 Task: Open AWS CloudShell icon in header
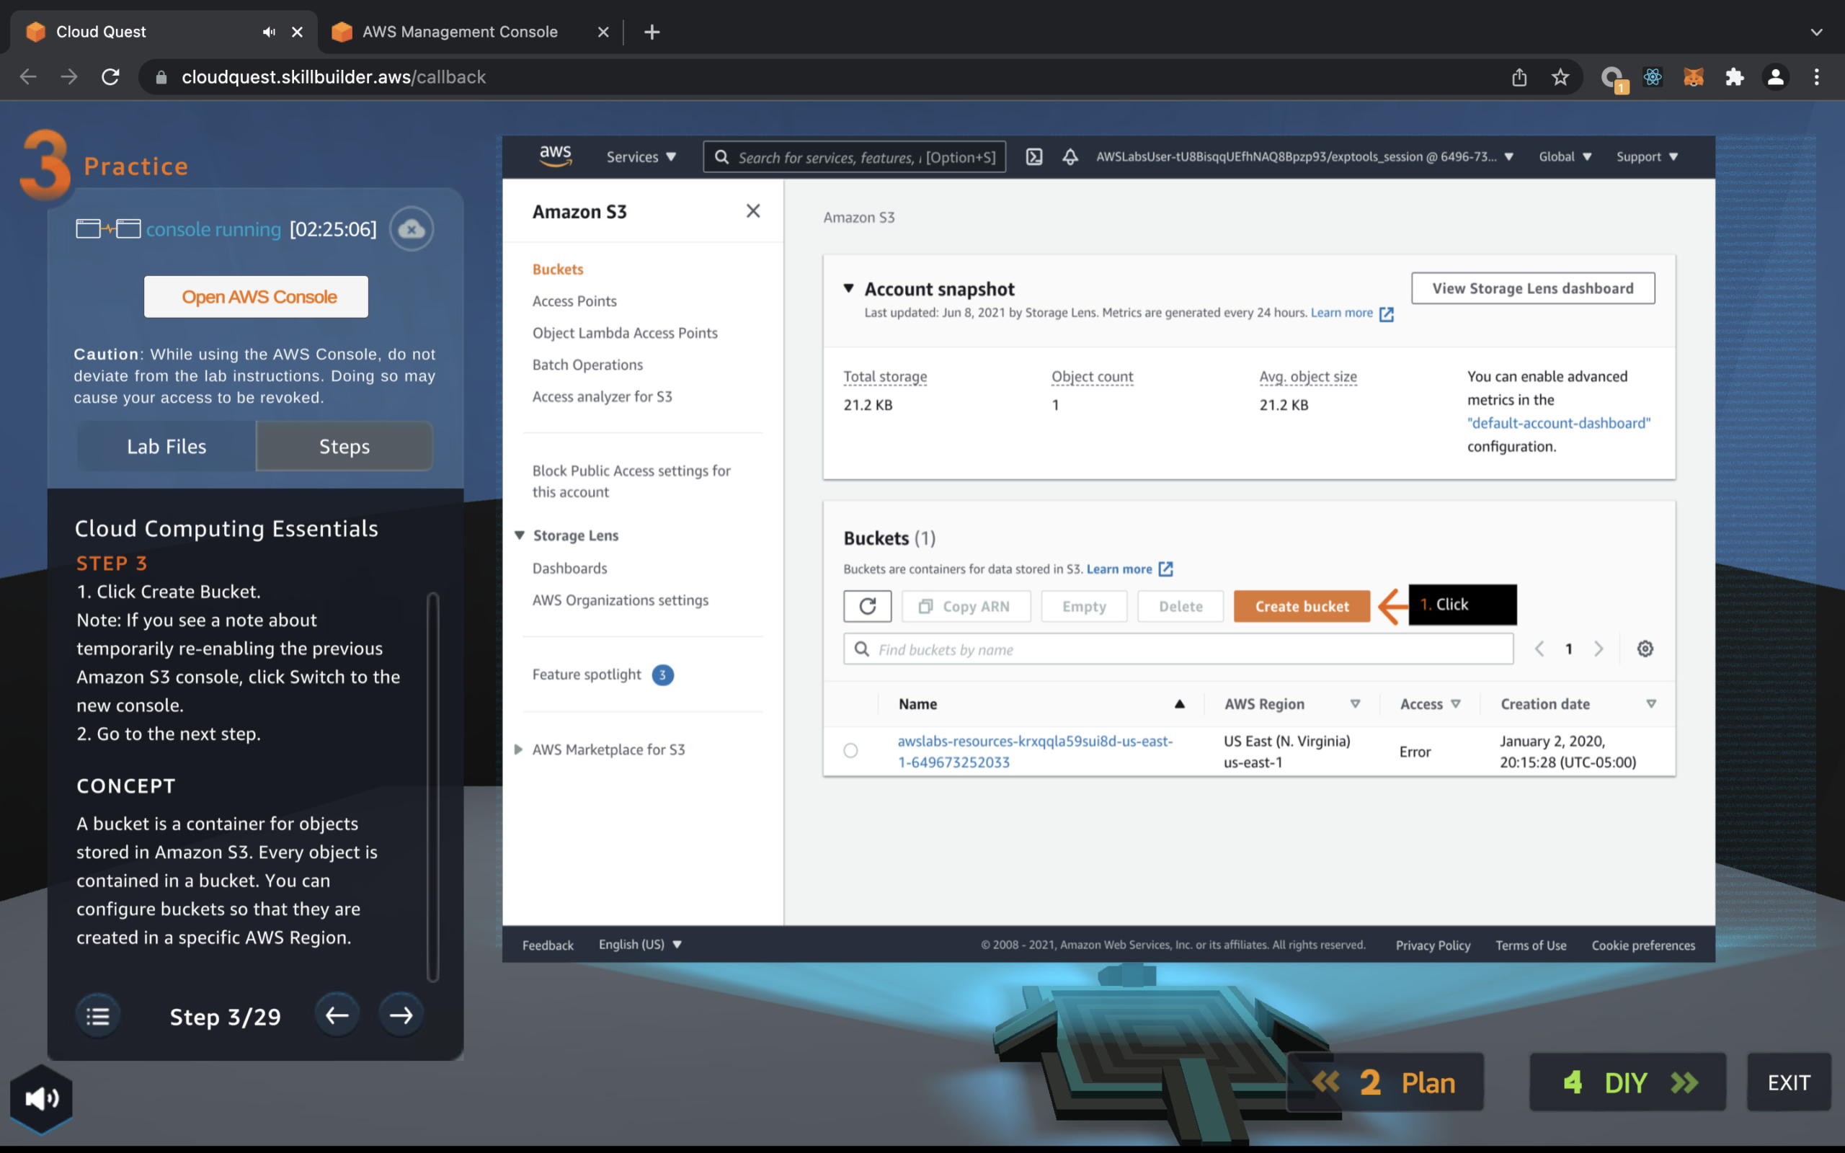click(x=1033, y=157)
